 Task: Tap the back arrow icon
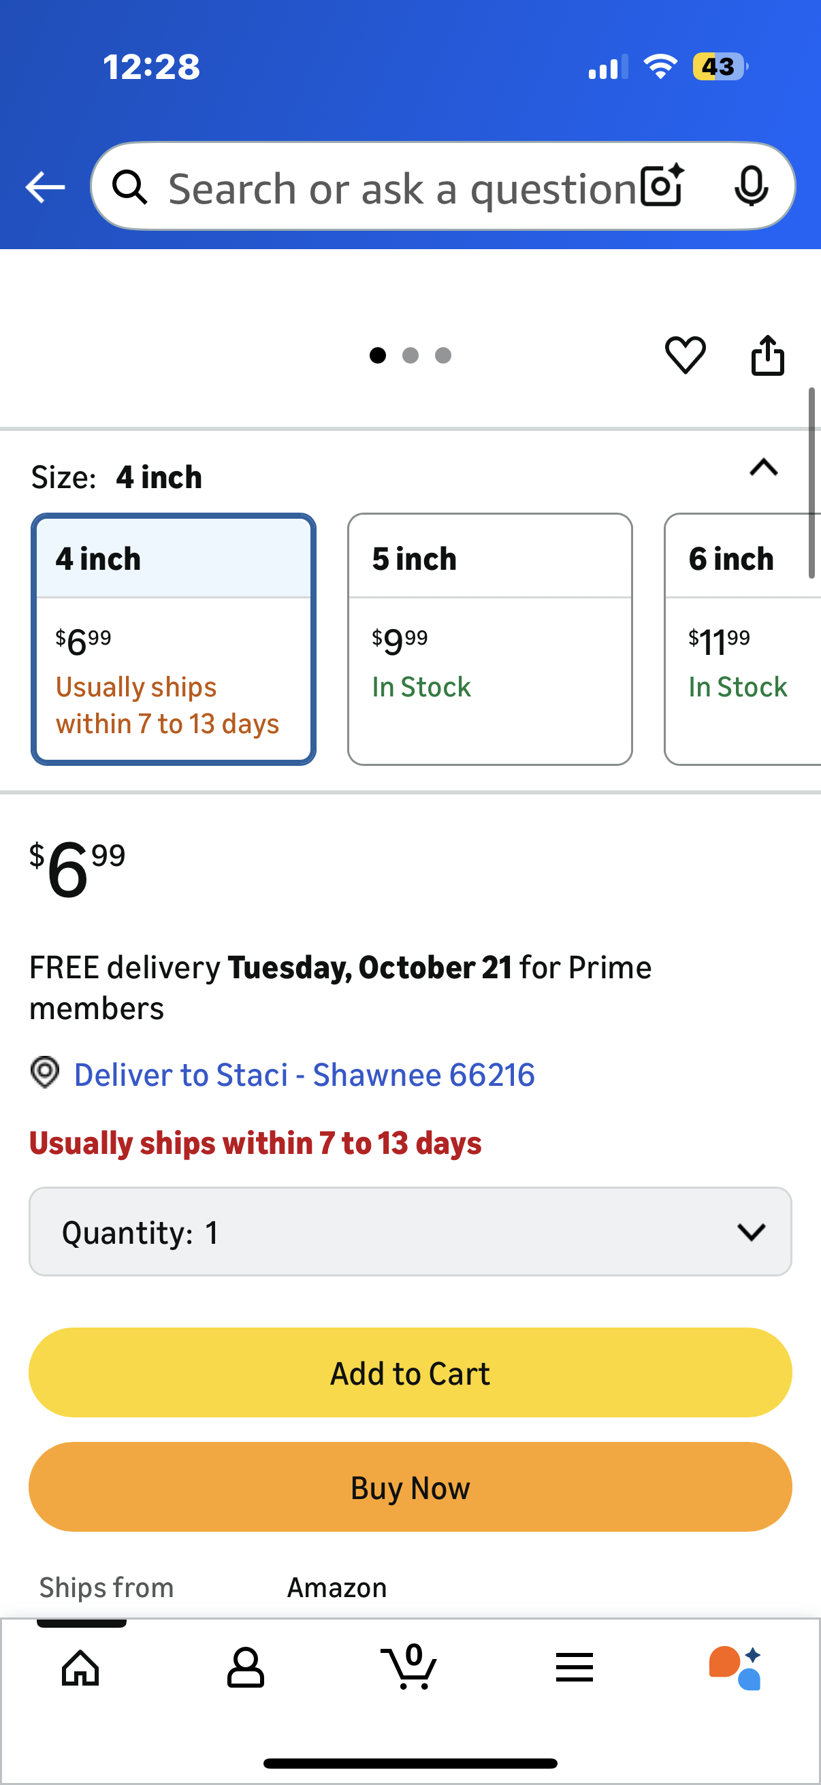(x=45, y=187)
